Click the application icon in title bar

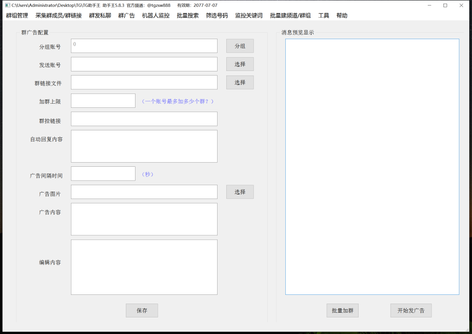7,6
